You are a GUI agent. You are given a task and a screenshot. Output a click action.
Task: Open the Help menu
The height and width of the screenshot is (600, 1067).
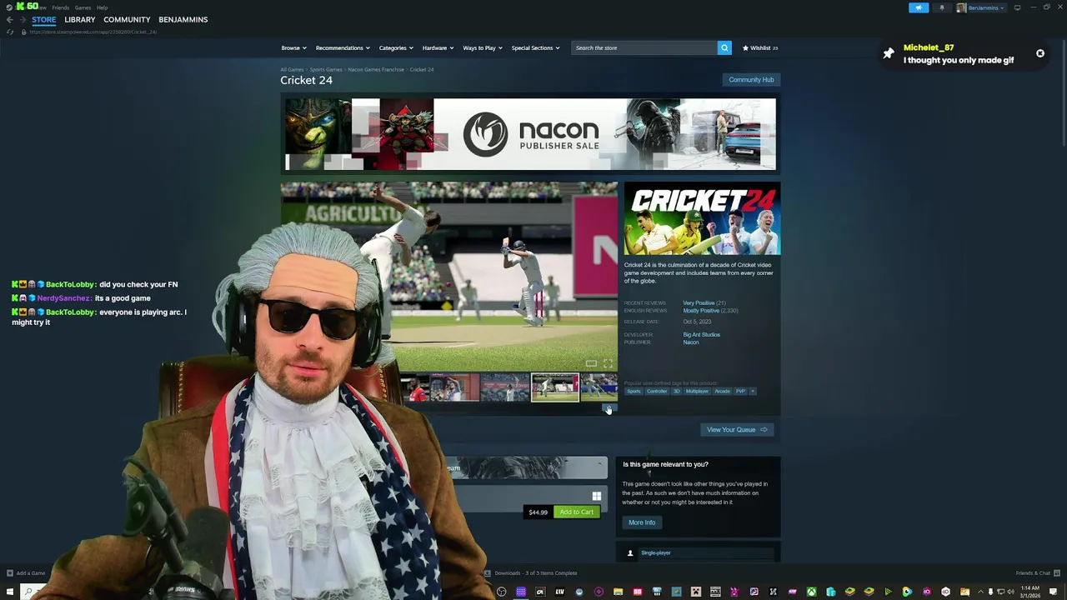point(102,7)
